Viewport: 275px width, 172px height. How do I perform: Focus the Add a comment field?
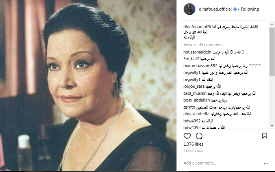click(223, 163)
